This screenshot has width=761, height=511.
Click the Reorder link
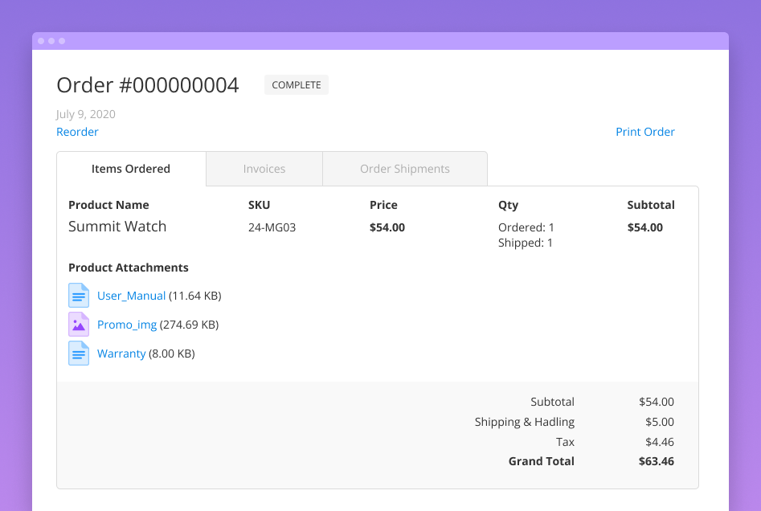[77, 131]
